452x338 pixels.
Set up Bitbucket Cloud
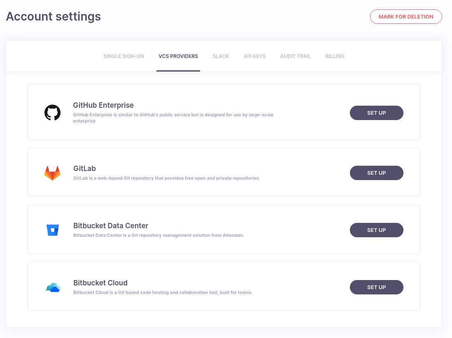tap(376, 287)
